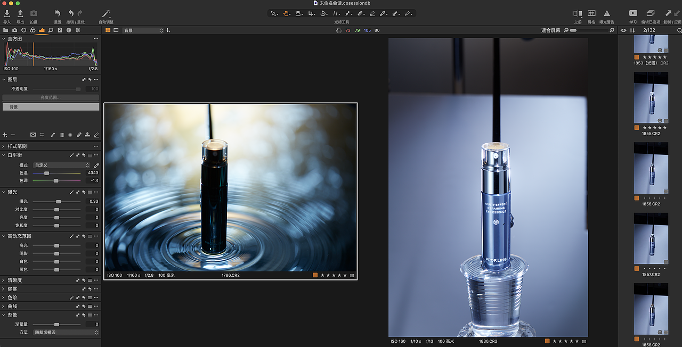Click the Reset (重置) icon
This screenshot has height=347, width=682.
[x=58, y=13]
